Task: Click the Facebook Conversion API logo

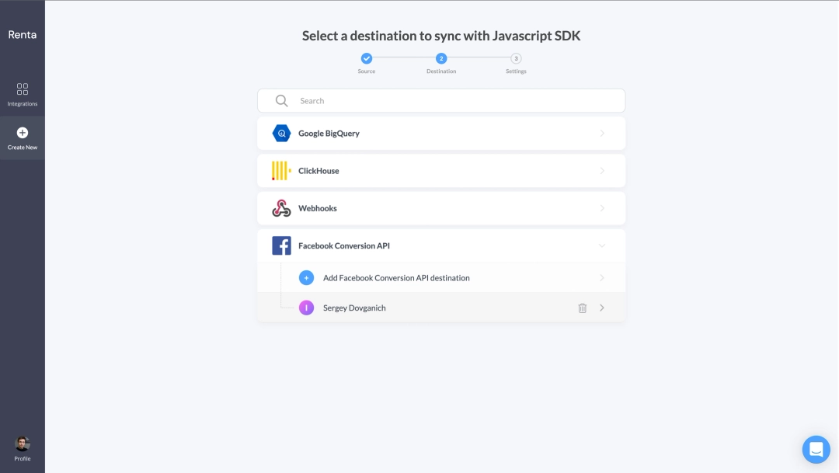Action: click(x=280, y=245)
